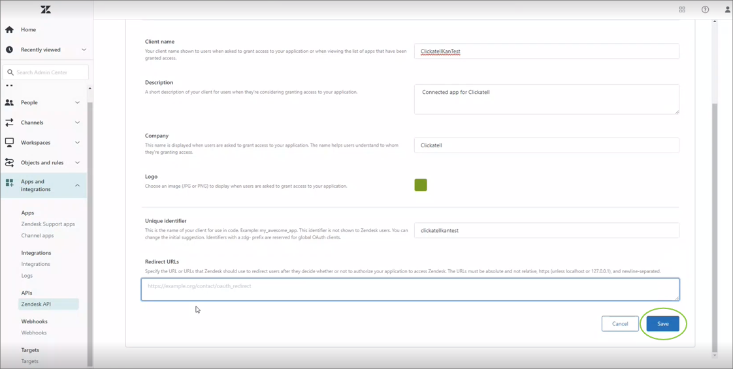The width and height of the screenshot is (733, 369).
Task: Open the help question mark icon
Action: 705,10
